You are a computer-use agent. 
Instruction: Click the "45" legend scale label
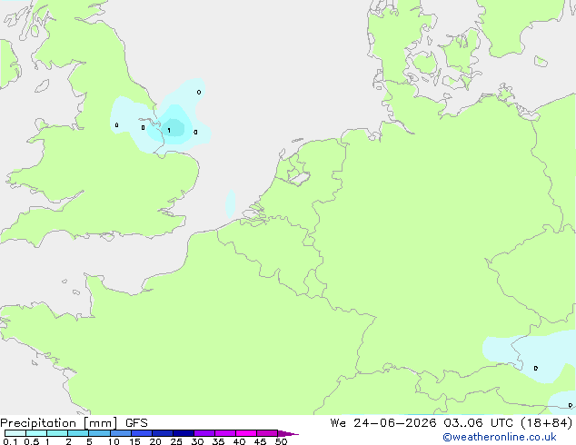tap(260, 441)
